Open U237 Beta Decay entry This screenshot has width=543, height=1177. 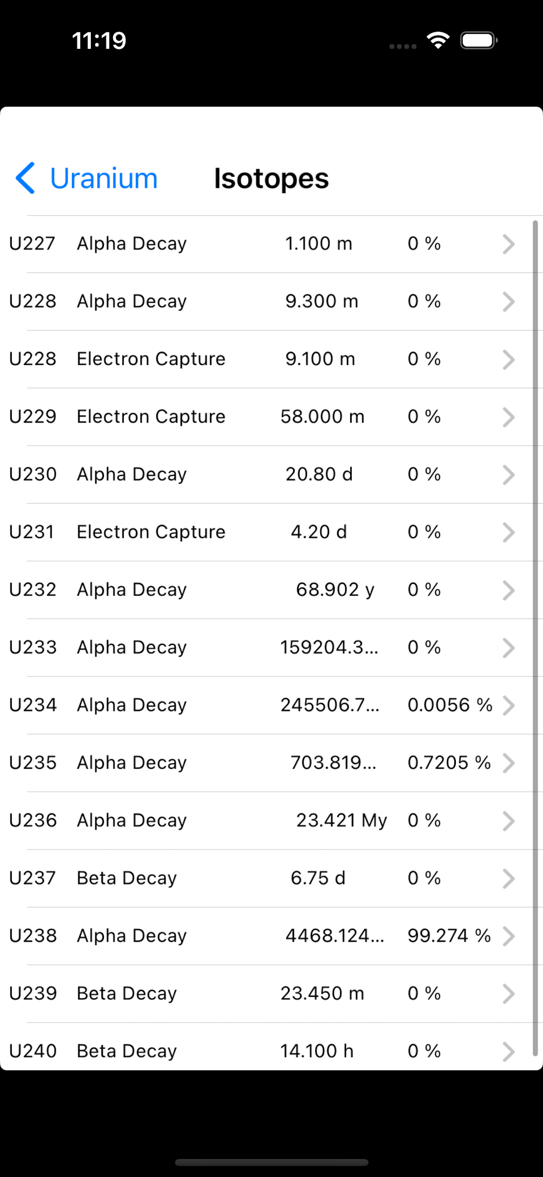[271, 878]
